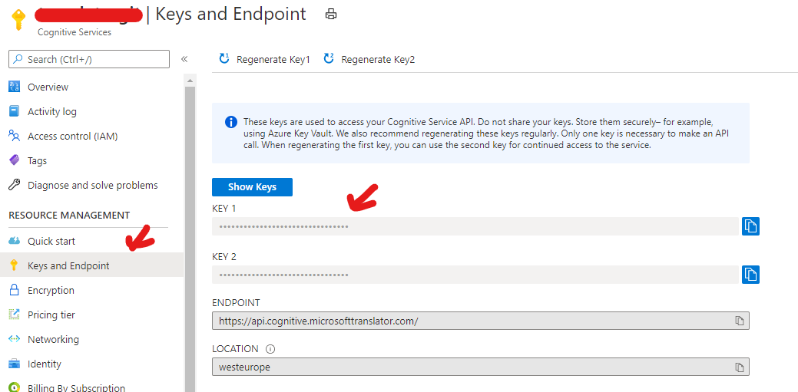Copy the ENDPOINT URL value

coord(740,321)
